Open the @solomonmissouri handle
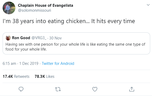Viewport: 152px width, 98px height. tap(35, 10)
